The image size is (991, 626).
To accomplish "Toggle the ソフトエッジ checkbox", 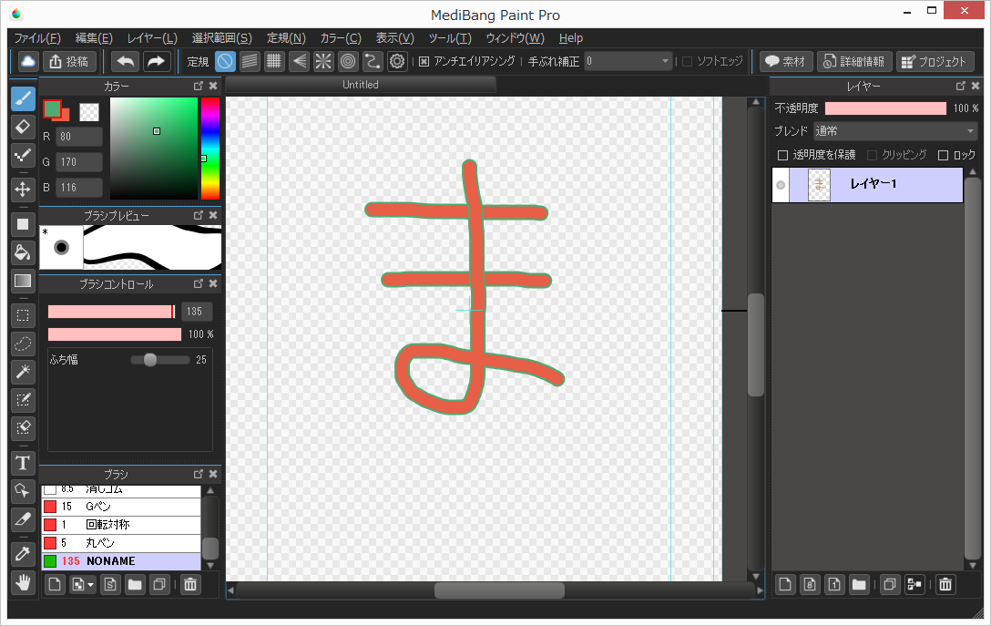I will coord(688,61).
